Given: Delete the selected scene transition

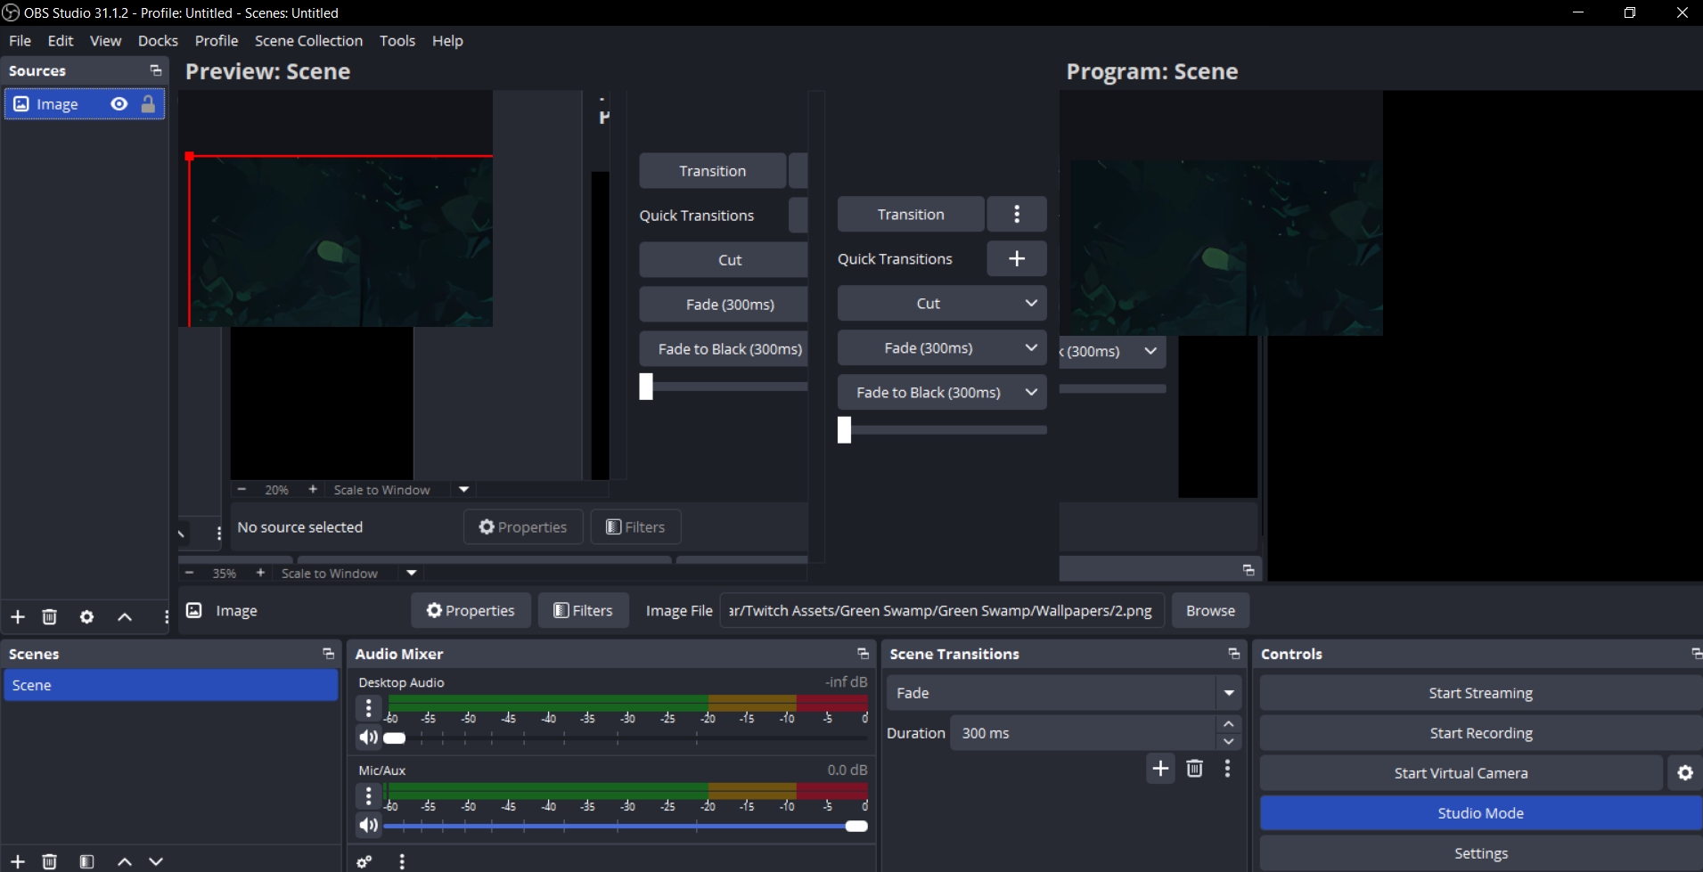Looking at the screenshot, I should click(x=1194, y=769).
